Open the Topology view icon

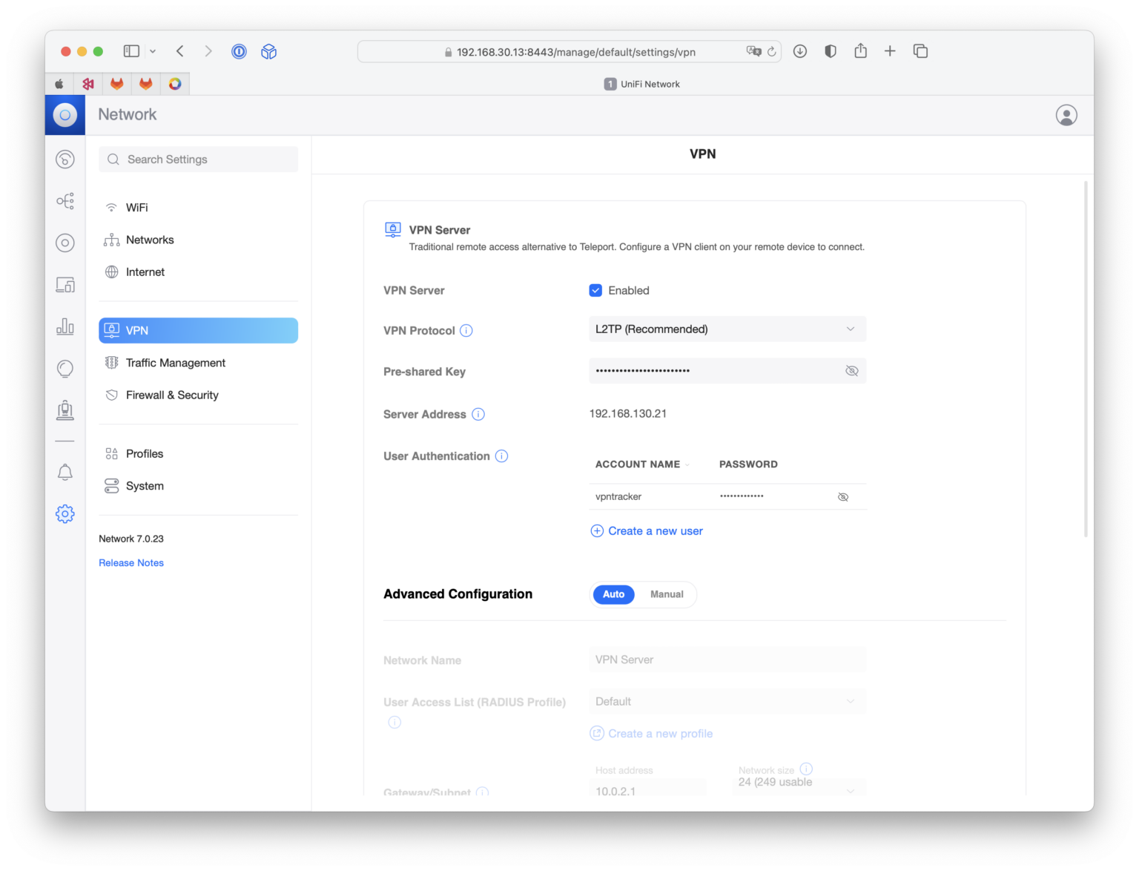tap(65, 200)
